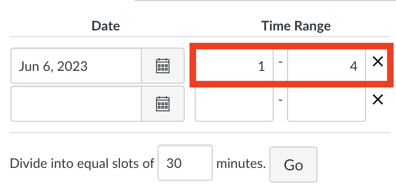
Task: Click the 'Divide into equal slots of' label
Action: click(82, 164)
